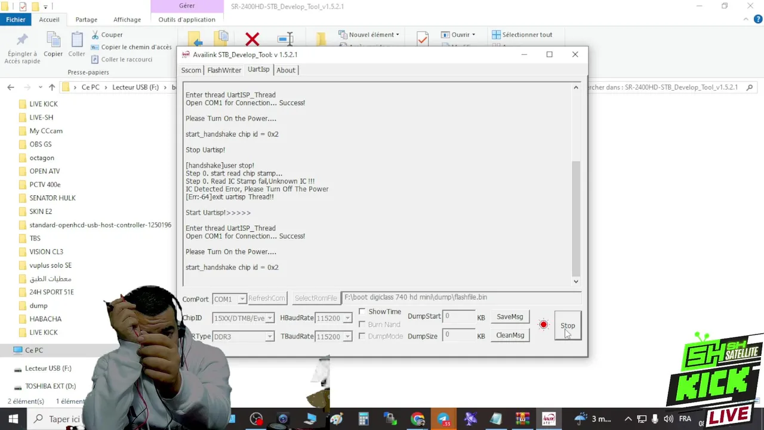Click log scrollbar's up arrow
764x430 pixels.
[x=576, y=87]
